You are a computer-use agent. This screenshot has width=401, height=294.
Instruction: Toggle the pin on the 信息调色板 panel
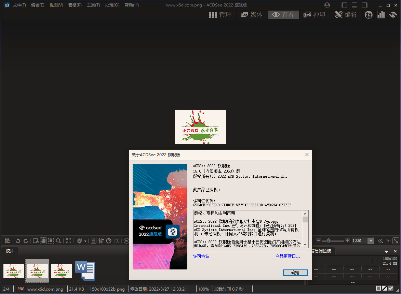point(386,251)
